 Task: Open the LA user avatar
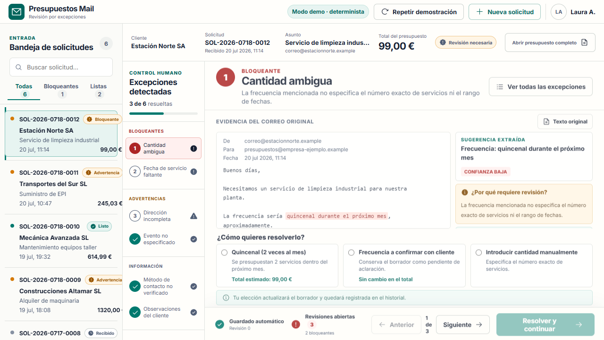[559, 12]
